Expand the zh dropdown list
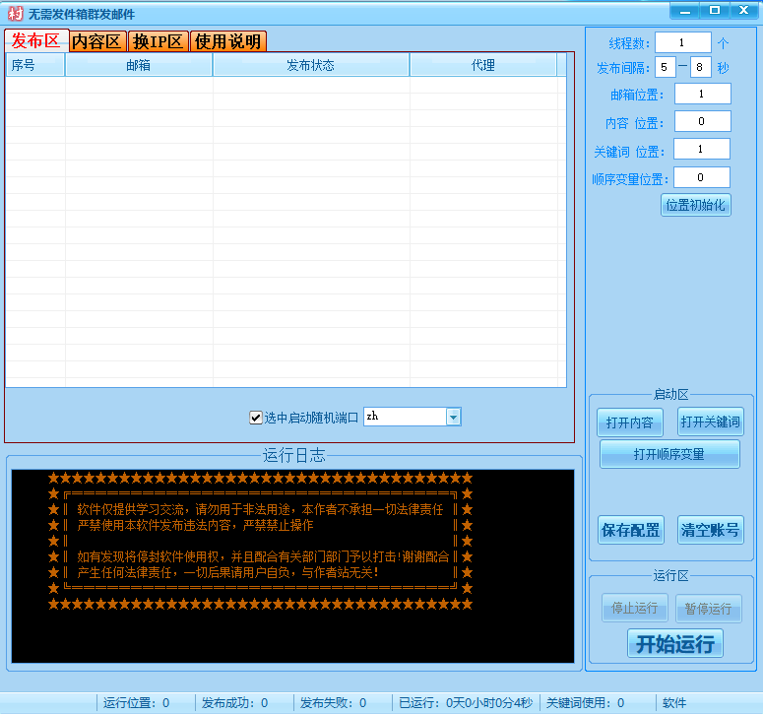The image size is (763, 714). (453, 418)
